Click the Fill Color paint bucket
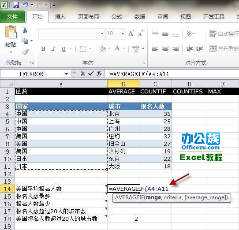The width and height of the screenshot is (239, 230). coord(102,49)
